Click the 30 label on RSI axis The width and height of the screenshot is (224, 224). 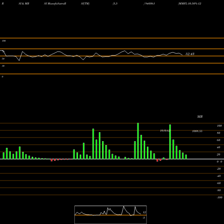click(3, 66)
